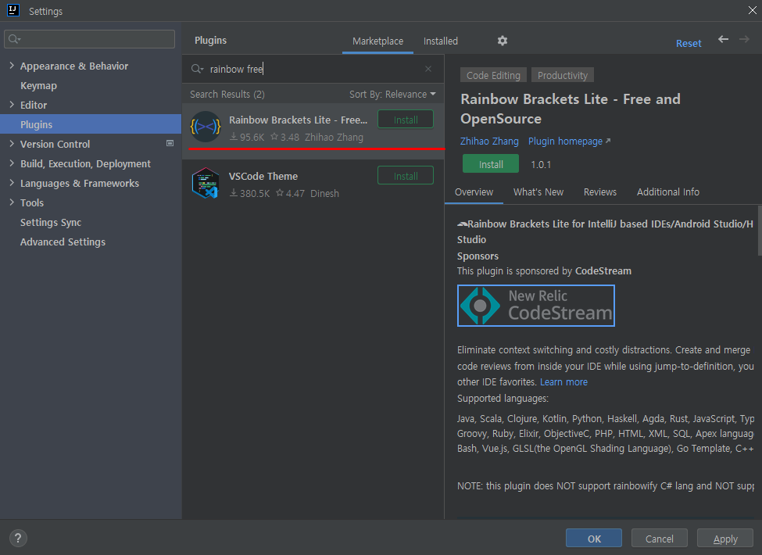
Task: Confirm settings with OK
Action: [594, 539]
